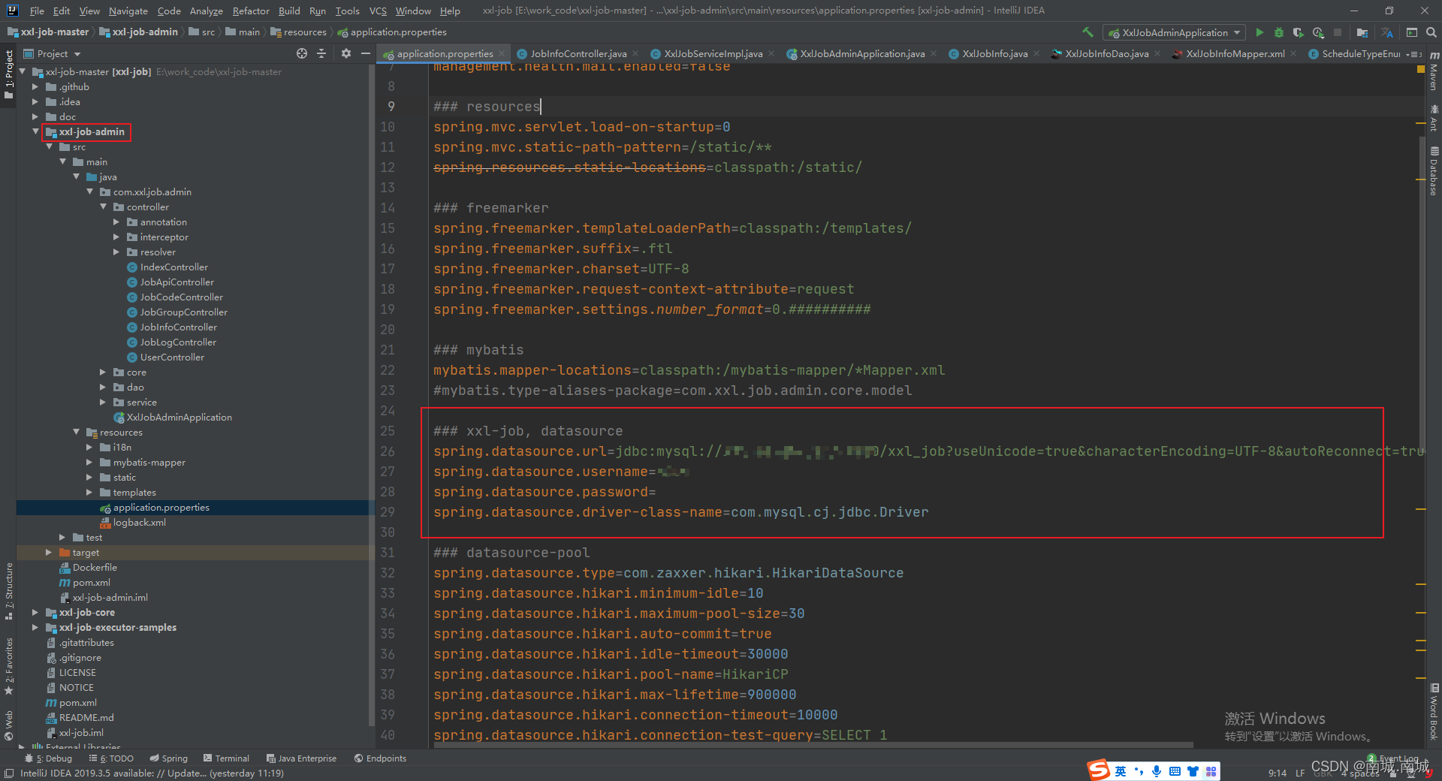Toggle the Web side tool window

click(x=9, y=725)
